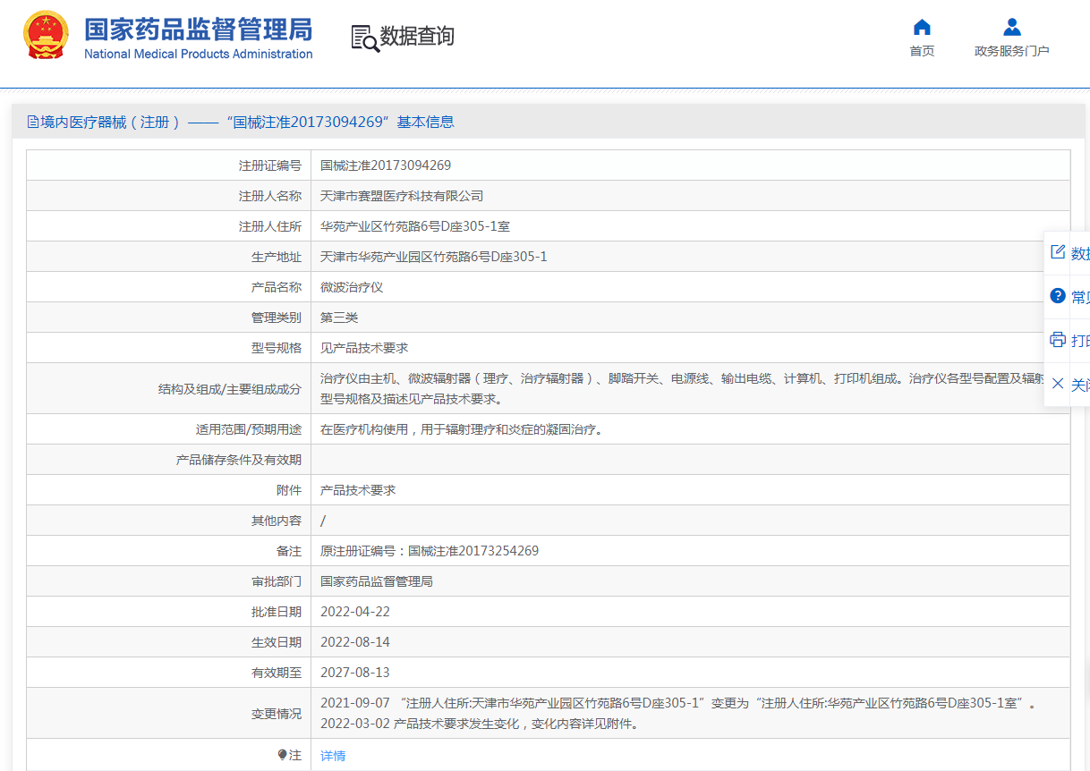Click the slash value in 其他内容 row
The image size is (1090, 771).
(323, 521)
